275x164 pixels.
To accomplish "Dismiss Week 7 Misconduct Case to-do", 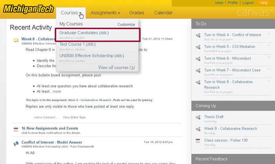I will click(268, 69).
